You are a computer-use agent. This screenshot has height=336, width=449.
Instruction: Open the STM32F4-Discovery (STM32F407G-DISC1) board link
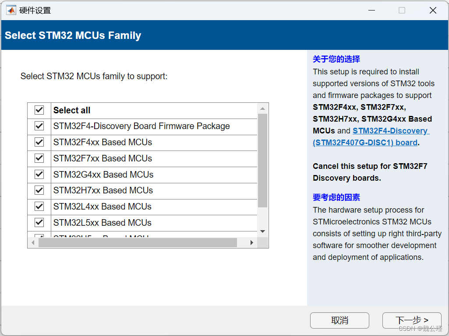coord(371,136)
